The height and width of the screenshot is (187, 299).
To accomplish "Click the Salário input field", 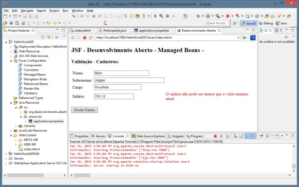I will (114, 96).
